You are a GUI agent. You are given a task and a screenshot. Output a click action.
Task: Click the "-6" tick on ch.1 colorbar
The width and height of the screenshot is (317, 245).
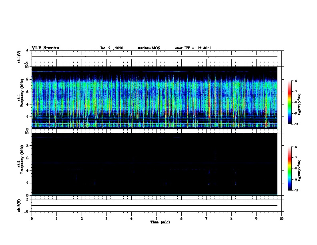[296, 80]
